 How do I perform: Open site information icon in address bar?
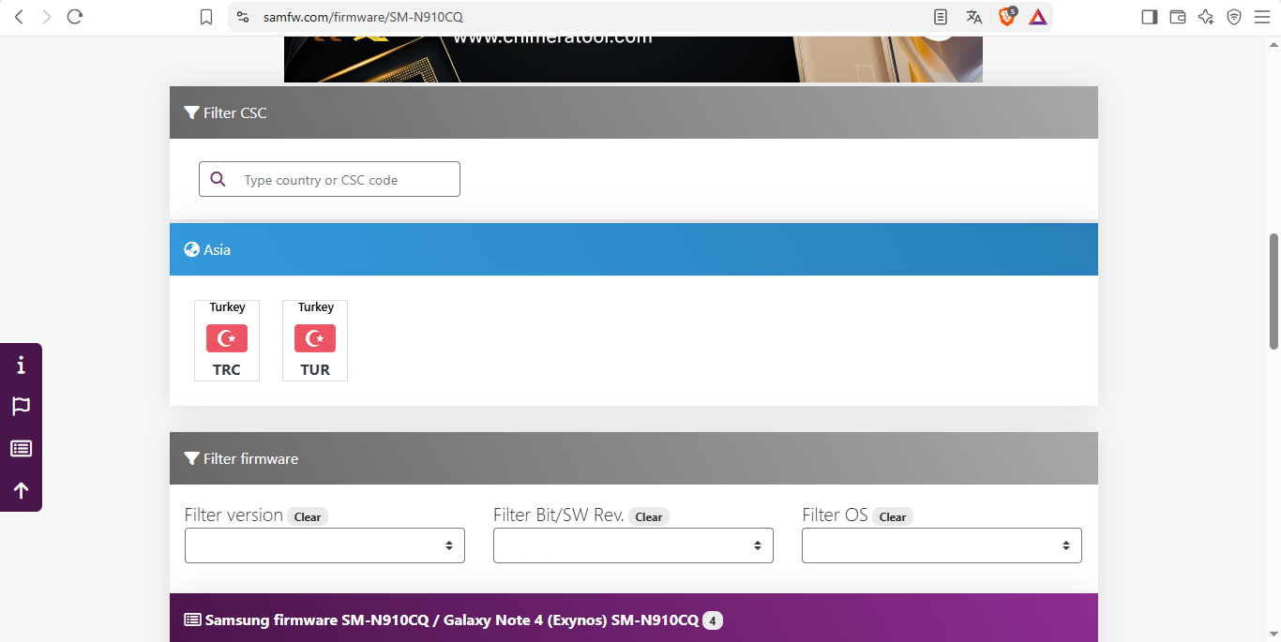tap(243, 17)
